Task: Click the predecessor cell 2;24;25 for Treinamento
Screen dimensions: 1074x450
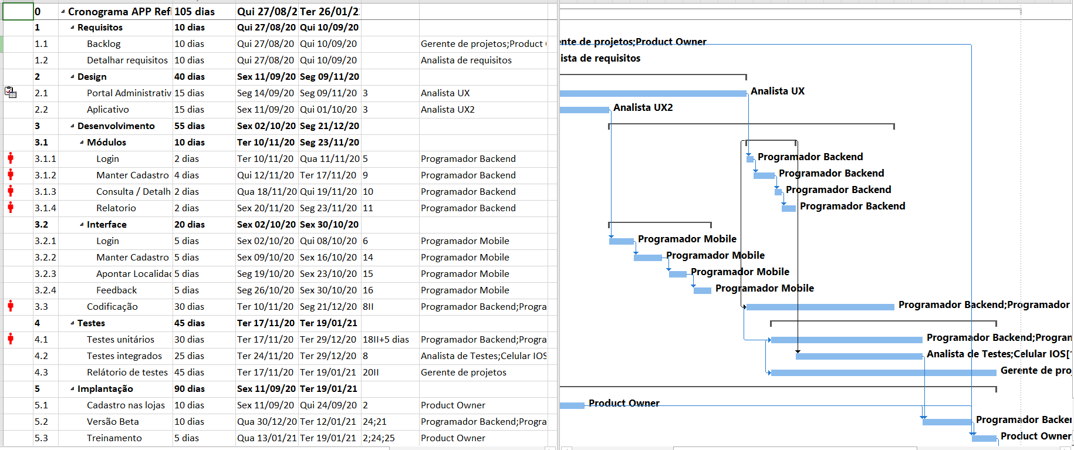Action: click(390, 438)
